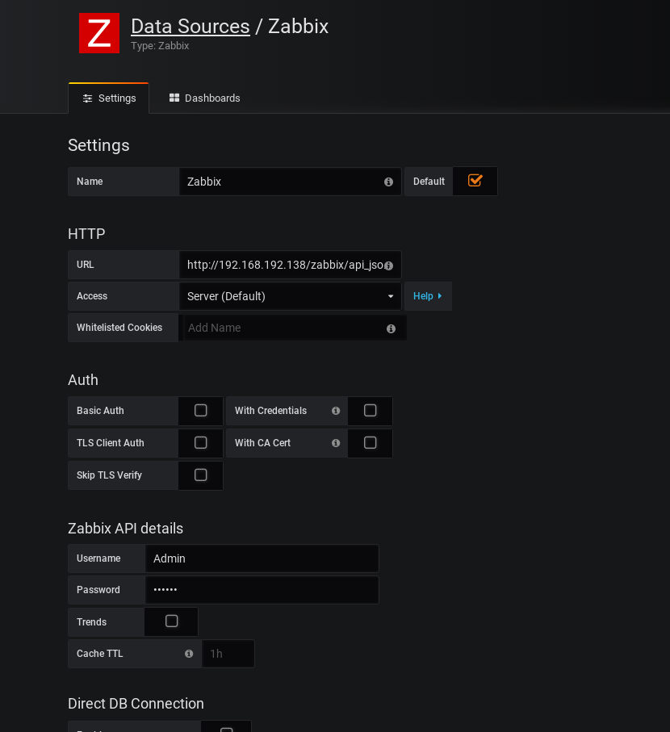Click the info icon in the URL field
Image resolution: width=670 pixels, height=732 pixels.
click(388, 266)
